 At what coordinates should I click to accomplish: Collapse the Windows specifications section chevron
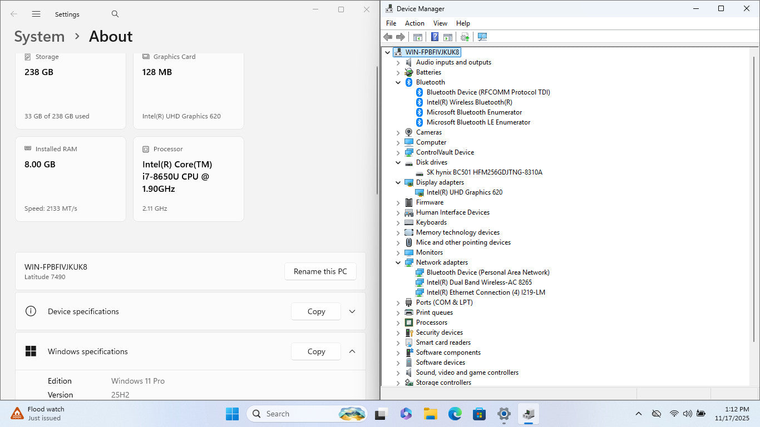pos(352,351)
